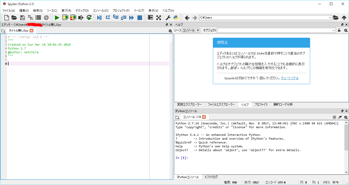Close the タイトル無し0.py editor tab
This screenshot has width=349, height=185.
coord(31,31)
